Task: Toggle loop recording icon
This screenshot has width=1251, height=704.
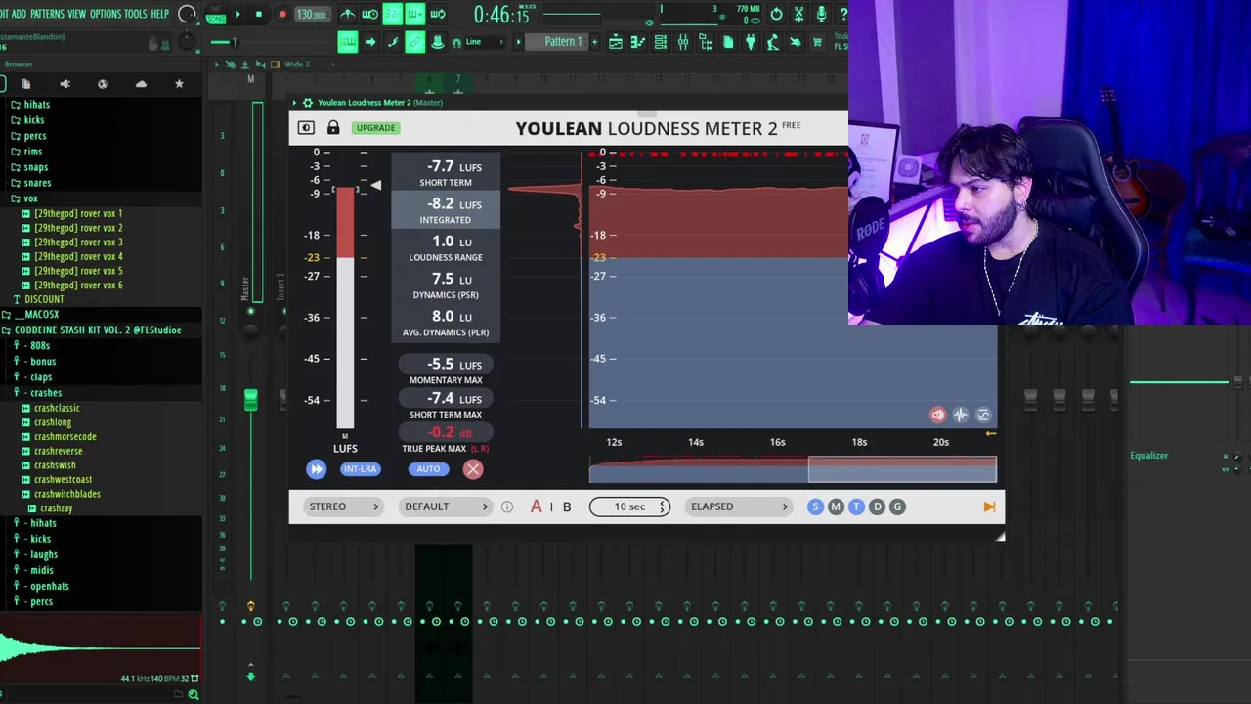Action: (x=438, y=14)
